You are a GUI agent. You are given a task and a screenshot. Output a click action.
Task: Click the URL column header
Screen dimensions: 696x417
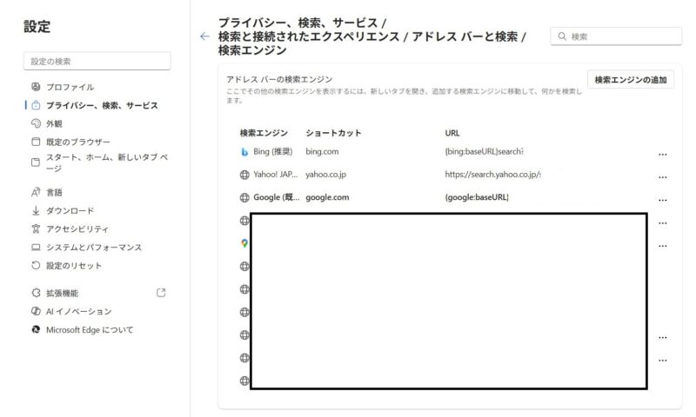452,133
